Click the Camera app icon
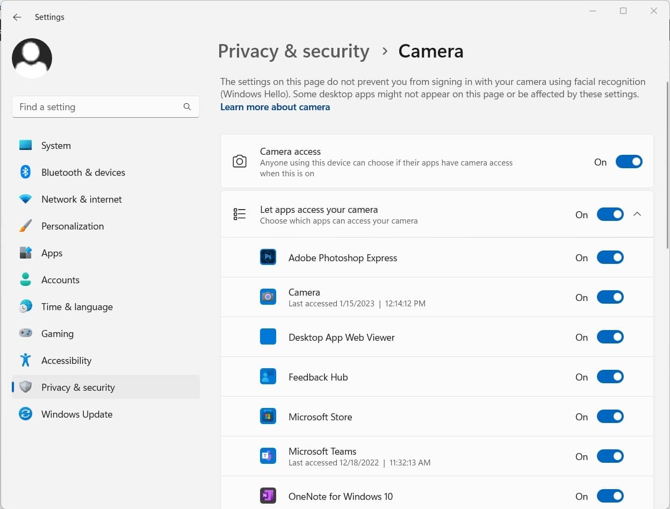670x509 pixels. [268, 297]
